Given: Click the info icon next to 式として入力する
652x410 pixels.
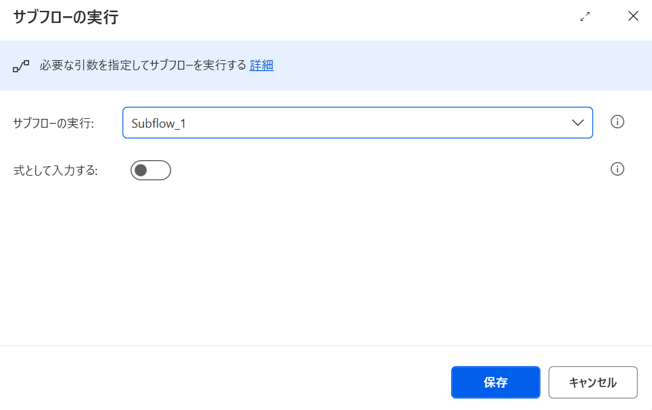Looking at the screenshot, I should point(617,170).
